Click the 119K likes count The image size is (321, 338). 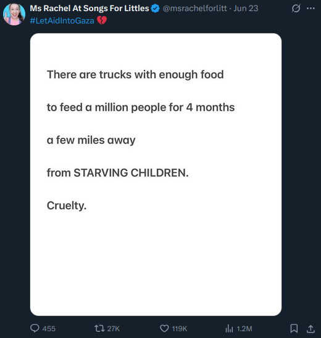point(180,329)
